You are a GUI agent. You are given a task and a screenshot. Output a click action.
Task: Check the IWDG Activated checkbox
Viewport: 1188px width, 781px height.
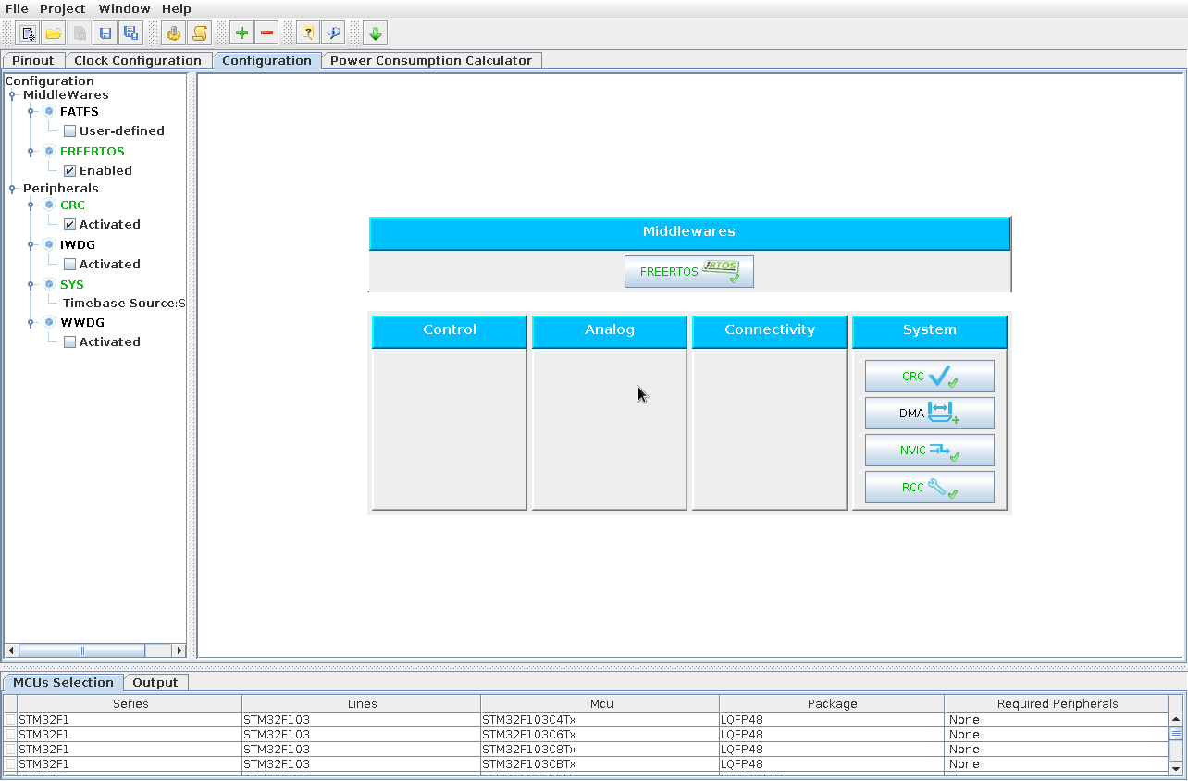click(x=69, y=265)
